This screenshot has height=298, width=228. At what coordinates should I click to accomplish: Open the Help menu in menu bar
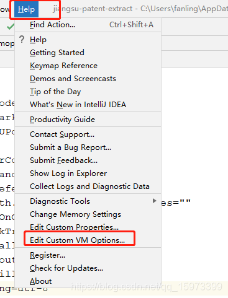click(26, 9)
